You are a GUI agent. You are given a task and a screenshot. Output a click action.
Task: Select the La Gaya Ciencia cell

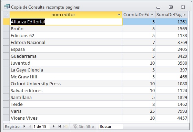pyautogui.click(x=66, y=70)
